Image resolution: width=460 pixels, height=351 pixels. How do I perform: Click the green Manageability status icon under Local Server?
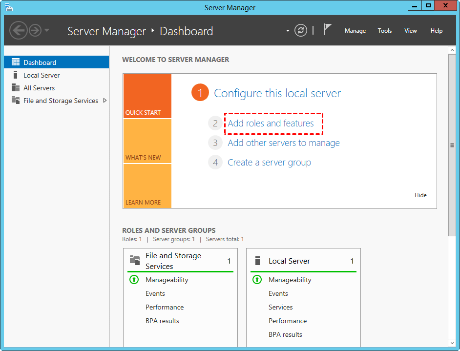257,280
